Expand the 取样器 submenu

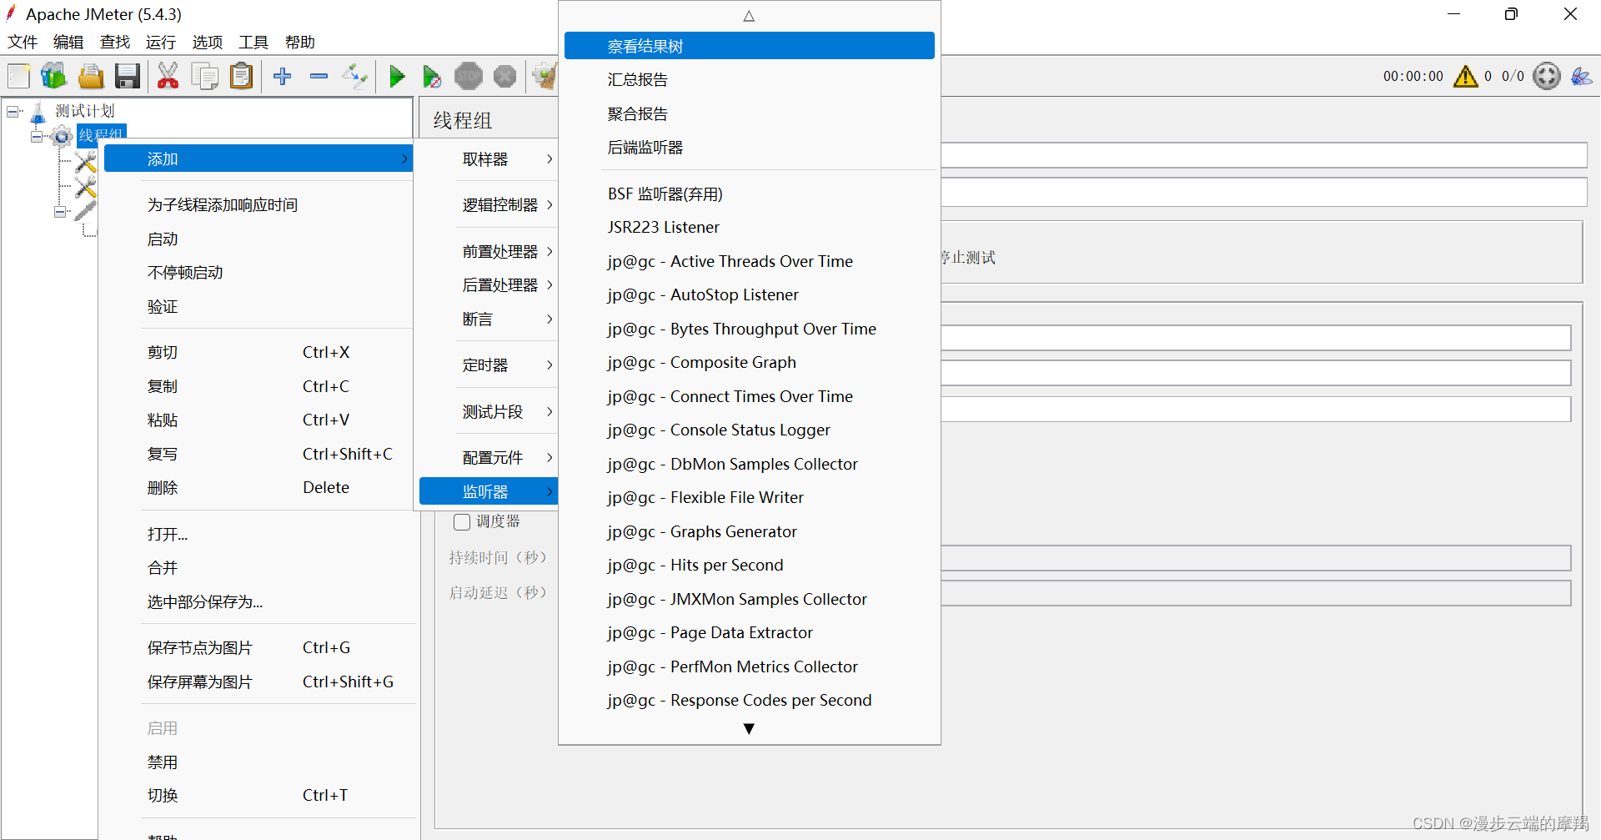click(489, 159)
